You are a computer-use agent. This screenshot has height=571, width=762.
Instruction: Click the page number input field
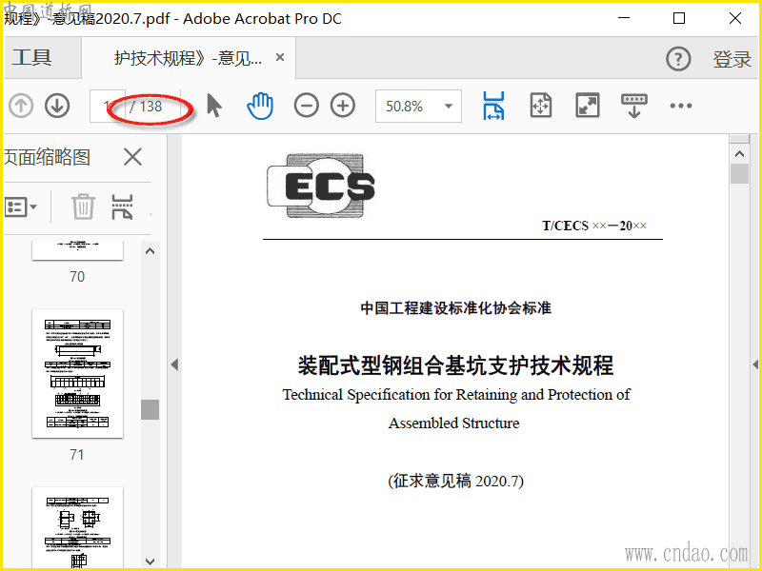pos(108,106)
